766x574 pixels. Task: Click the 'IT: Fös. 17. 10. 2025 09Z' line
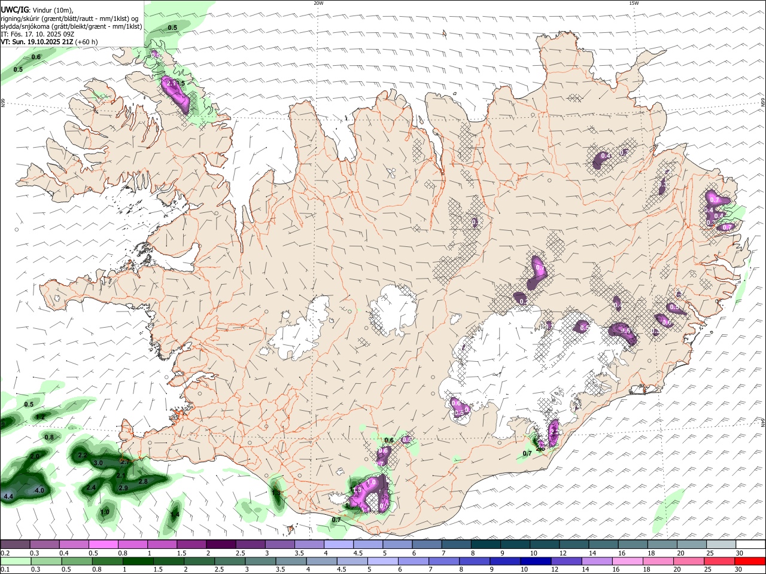click(38, 34)
